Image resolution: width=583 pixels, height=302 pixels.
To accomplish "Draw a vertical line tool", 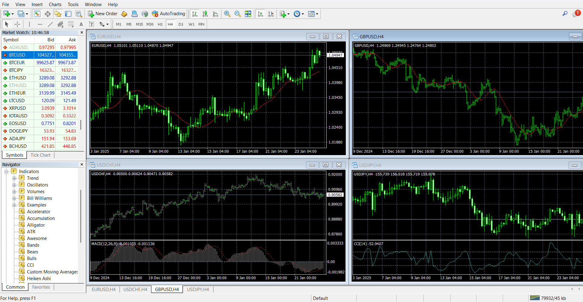I will pos(29,24).
